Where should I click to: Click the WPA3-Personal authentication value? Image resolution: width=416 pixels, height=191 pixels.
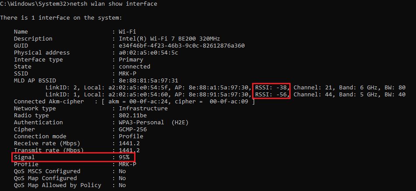tap(150, 123)
